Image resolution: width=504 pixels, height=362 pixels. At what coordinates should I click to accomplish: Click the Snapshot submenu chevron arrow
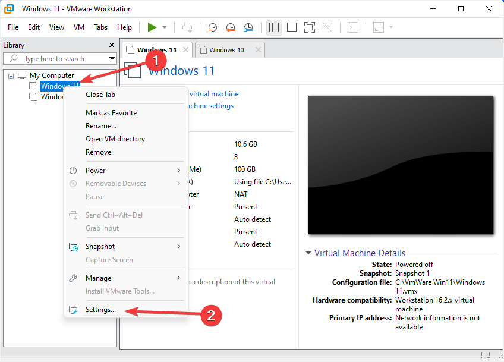pyautogui.click(x=179, y=247)
